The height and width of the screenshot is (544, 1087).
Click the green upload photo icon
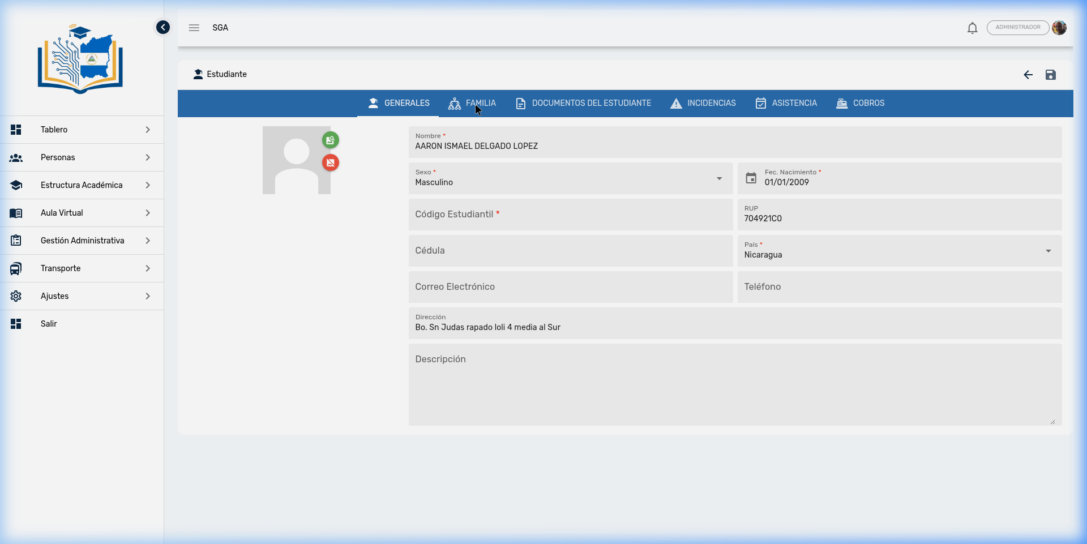[x=331, y=140]
